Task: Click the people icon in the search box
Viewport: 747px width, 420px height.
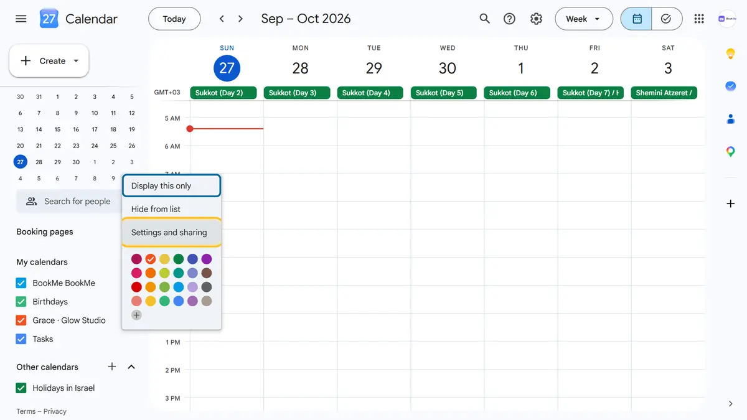Action: [x=31, y=202]
